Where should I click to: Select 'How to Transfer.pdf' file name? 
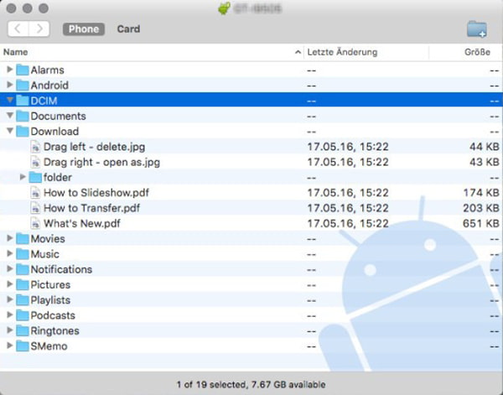coord(91,208)
